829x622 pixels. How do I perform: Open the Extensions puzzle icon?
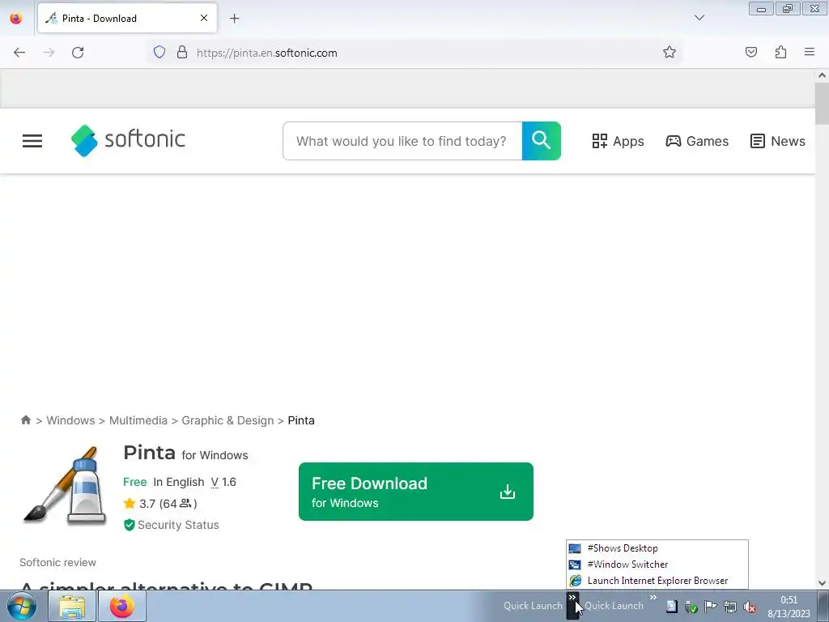780,52
